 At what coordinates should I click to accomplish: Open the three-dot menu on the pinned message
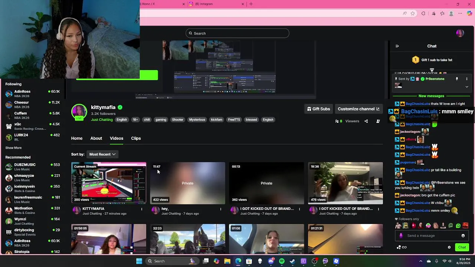[467, 79]
